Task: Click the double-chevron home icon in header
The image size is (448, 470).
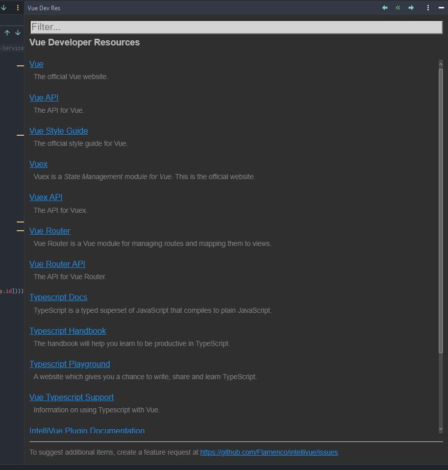Action: 398,8
